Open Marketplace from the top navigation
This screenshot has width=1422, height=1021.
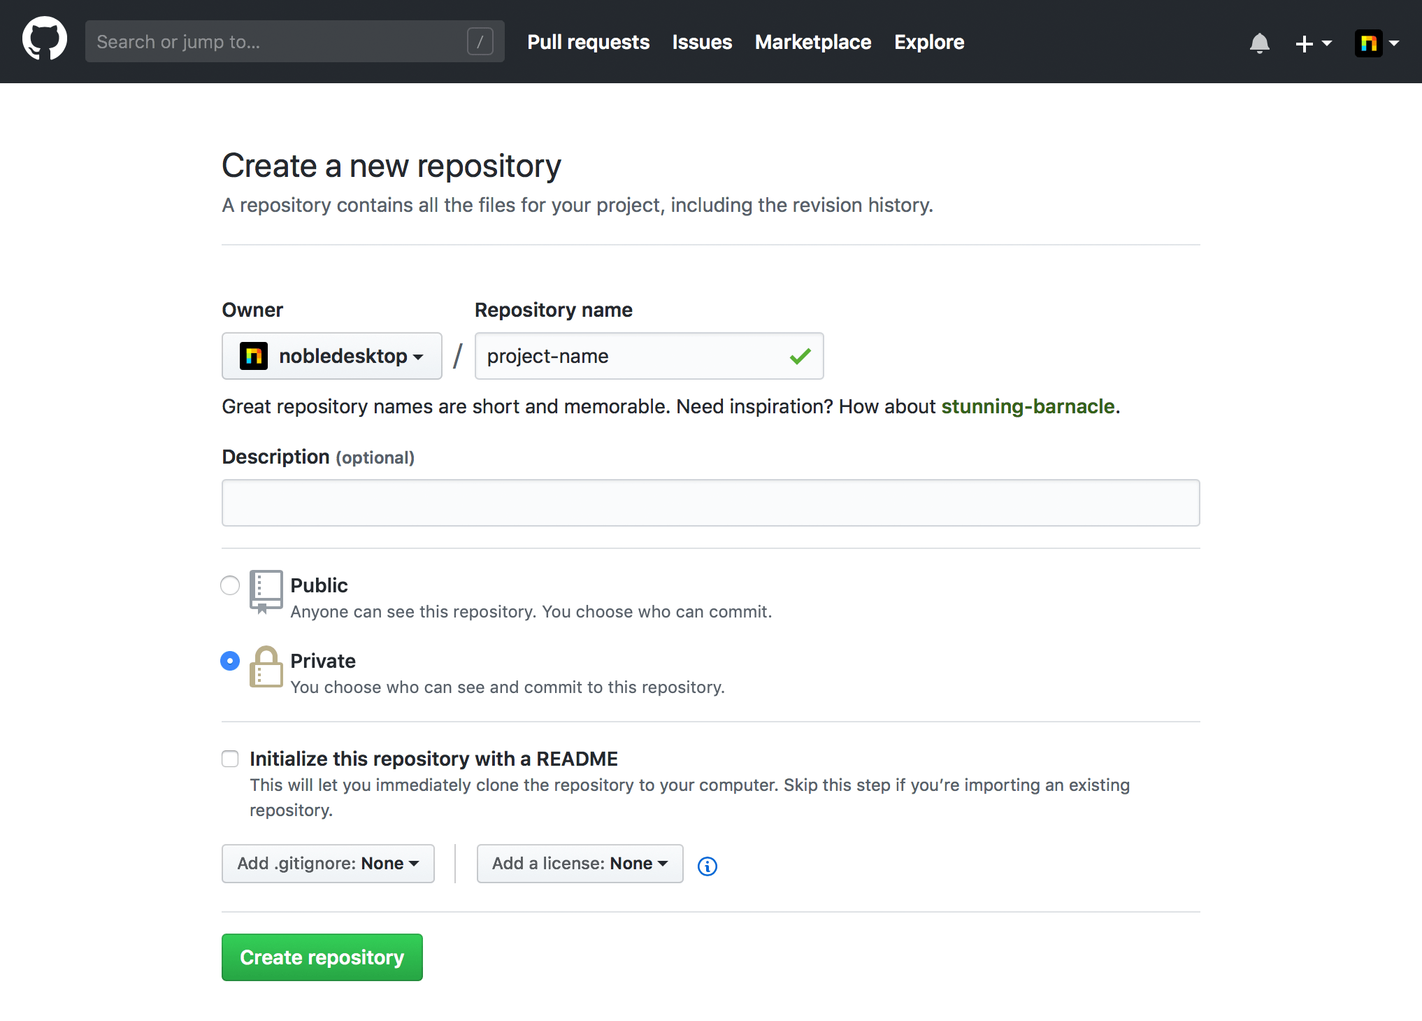[x=812, y=42]
